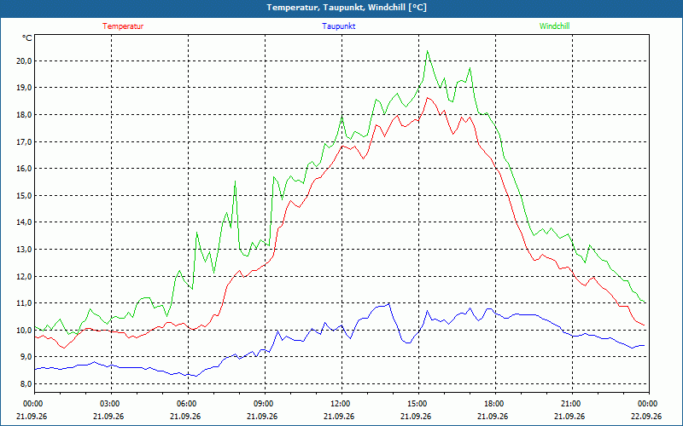Viewport: 683px width, 426px height.
Task: Click the '9,0' y-axis value
Action: pos(26,357)
